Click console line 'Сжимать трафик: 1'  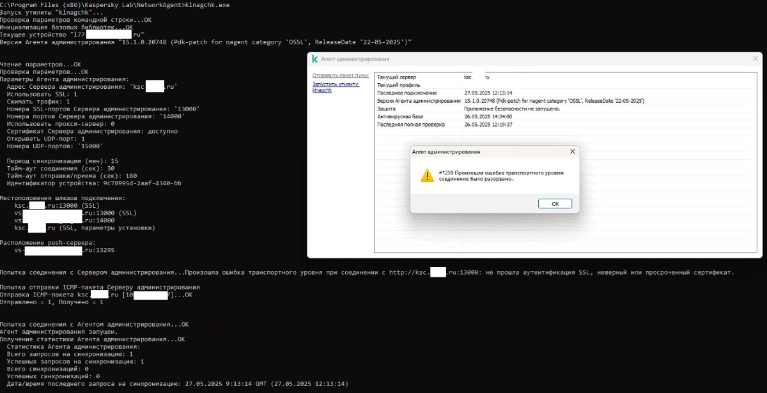point(38,101)
